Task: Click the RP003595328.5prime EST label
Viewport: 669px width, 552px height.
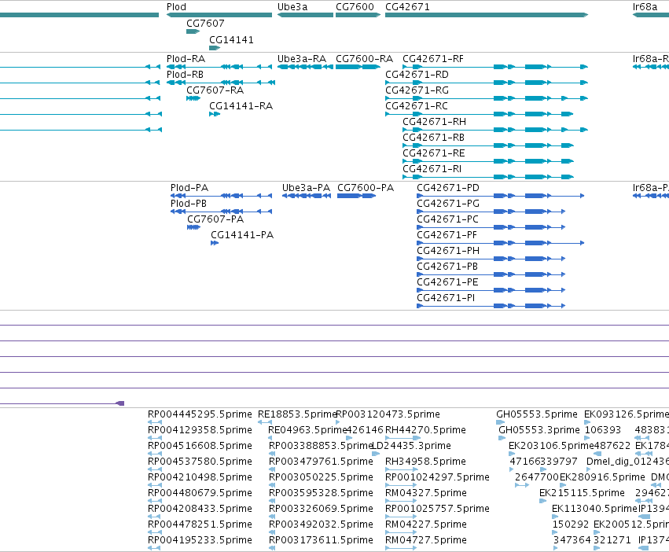Action: click(321, 493)
